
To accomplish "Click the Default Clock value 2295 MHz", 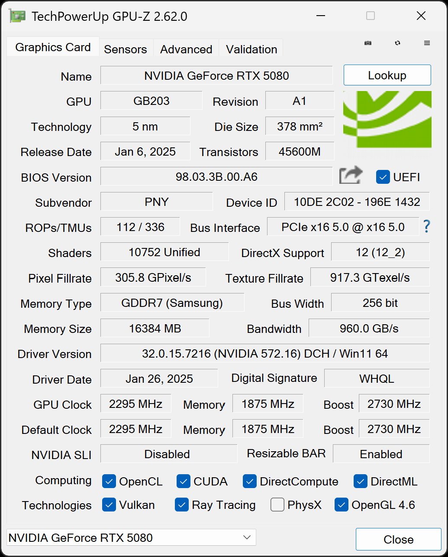I will (136, 429).
